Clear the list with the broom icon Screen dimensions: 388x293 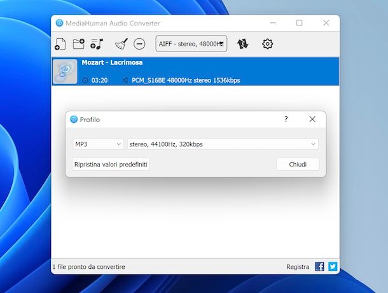point(121,44)
